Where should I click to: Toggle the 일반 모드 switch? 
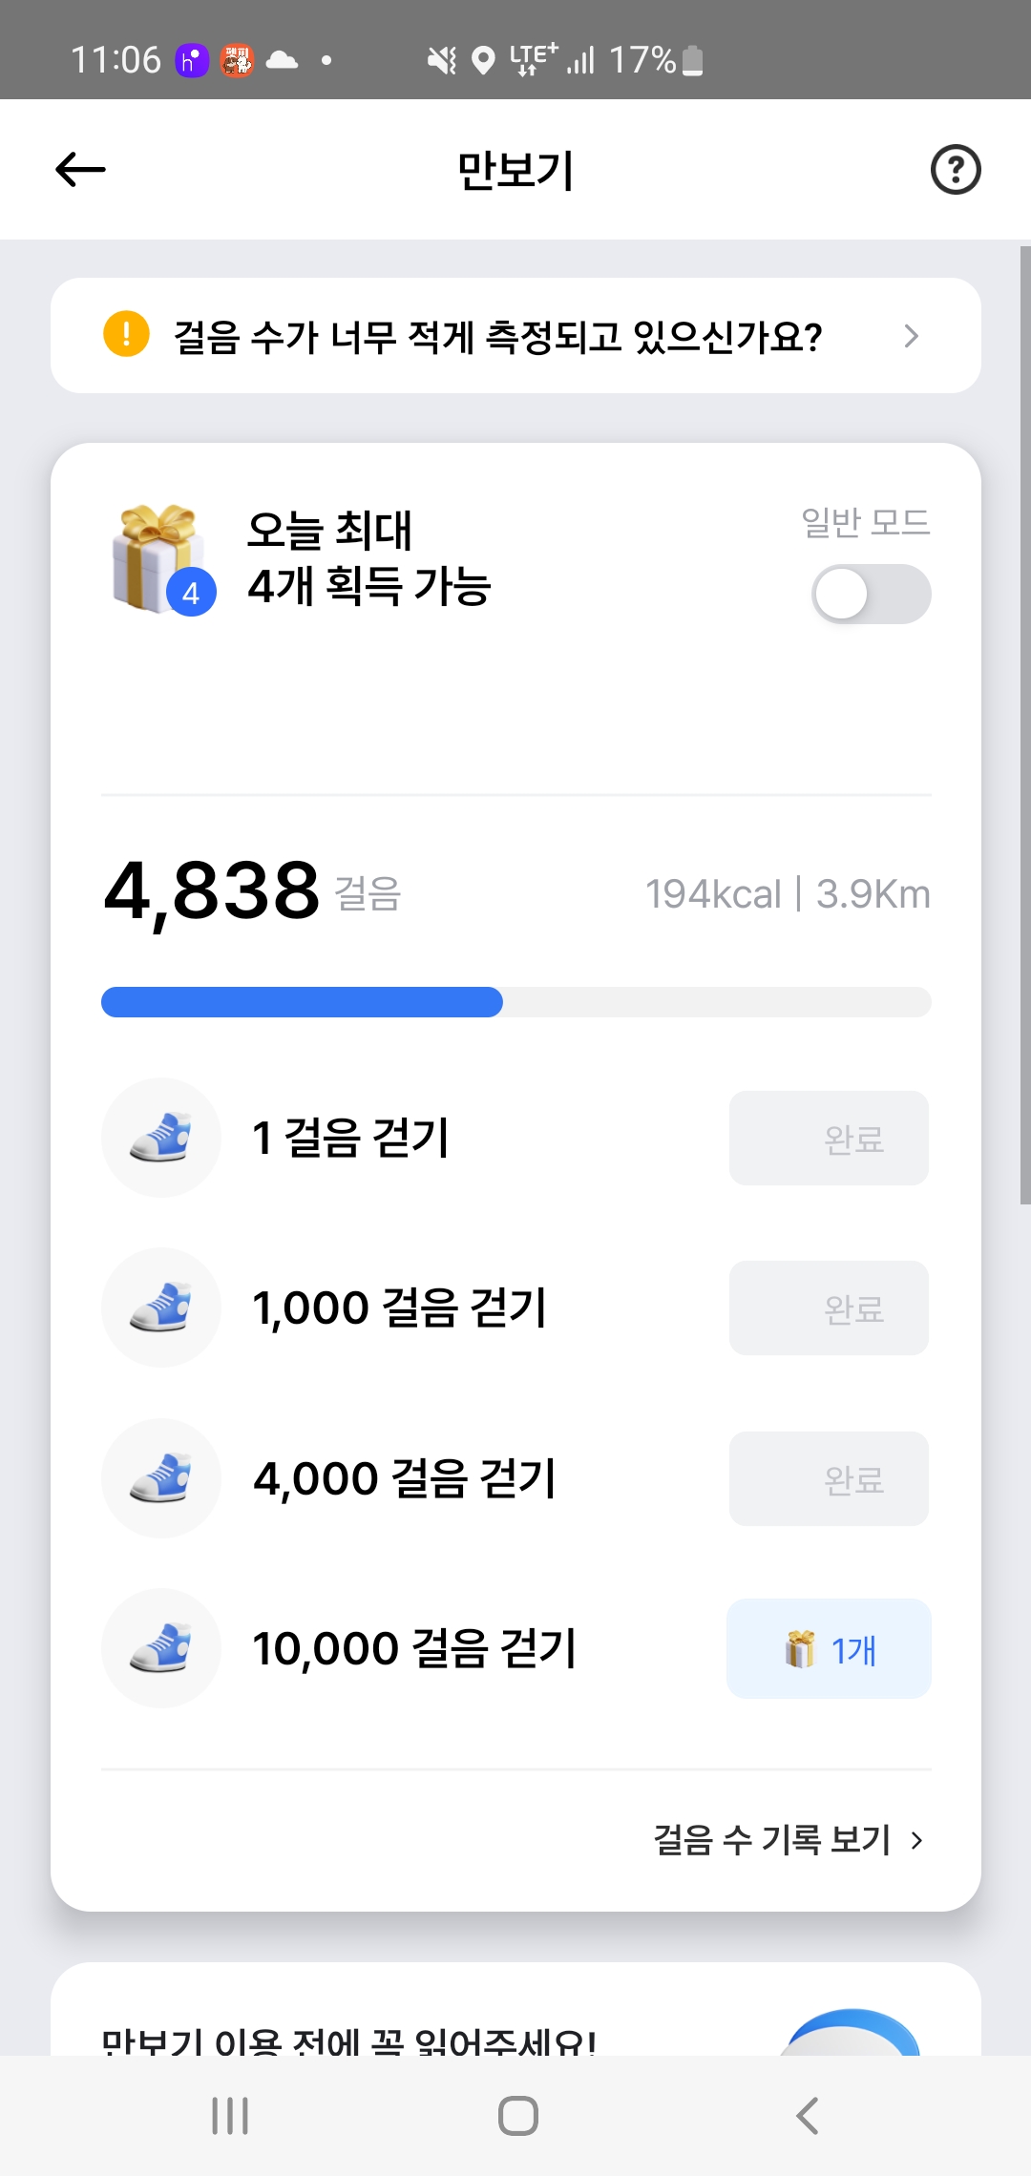click(871, 594)
